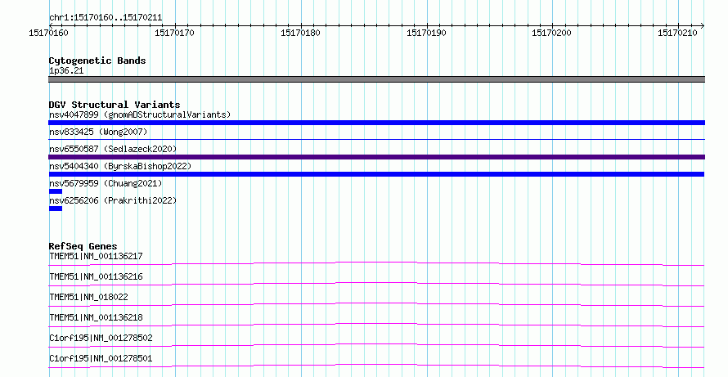
Task: Click the magenta intron line of TMEM51|NM_001136216
Action: [376, 284]
